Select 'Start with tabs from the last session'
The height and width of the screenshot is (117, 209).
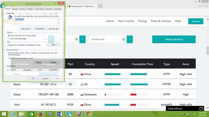tap(9, 35)
